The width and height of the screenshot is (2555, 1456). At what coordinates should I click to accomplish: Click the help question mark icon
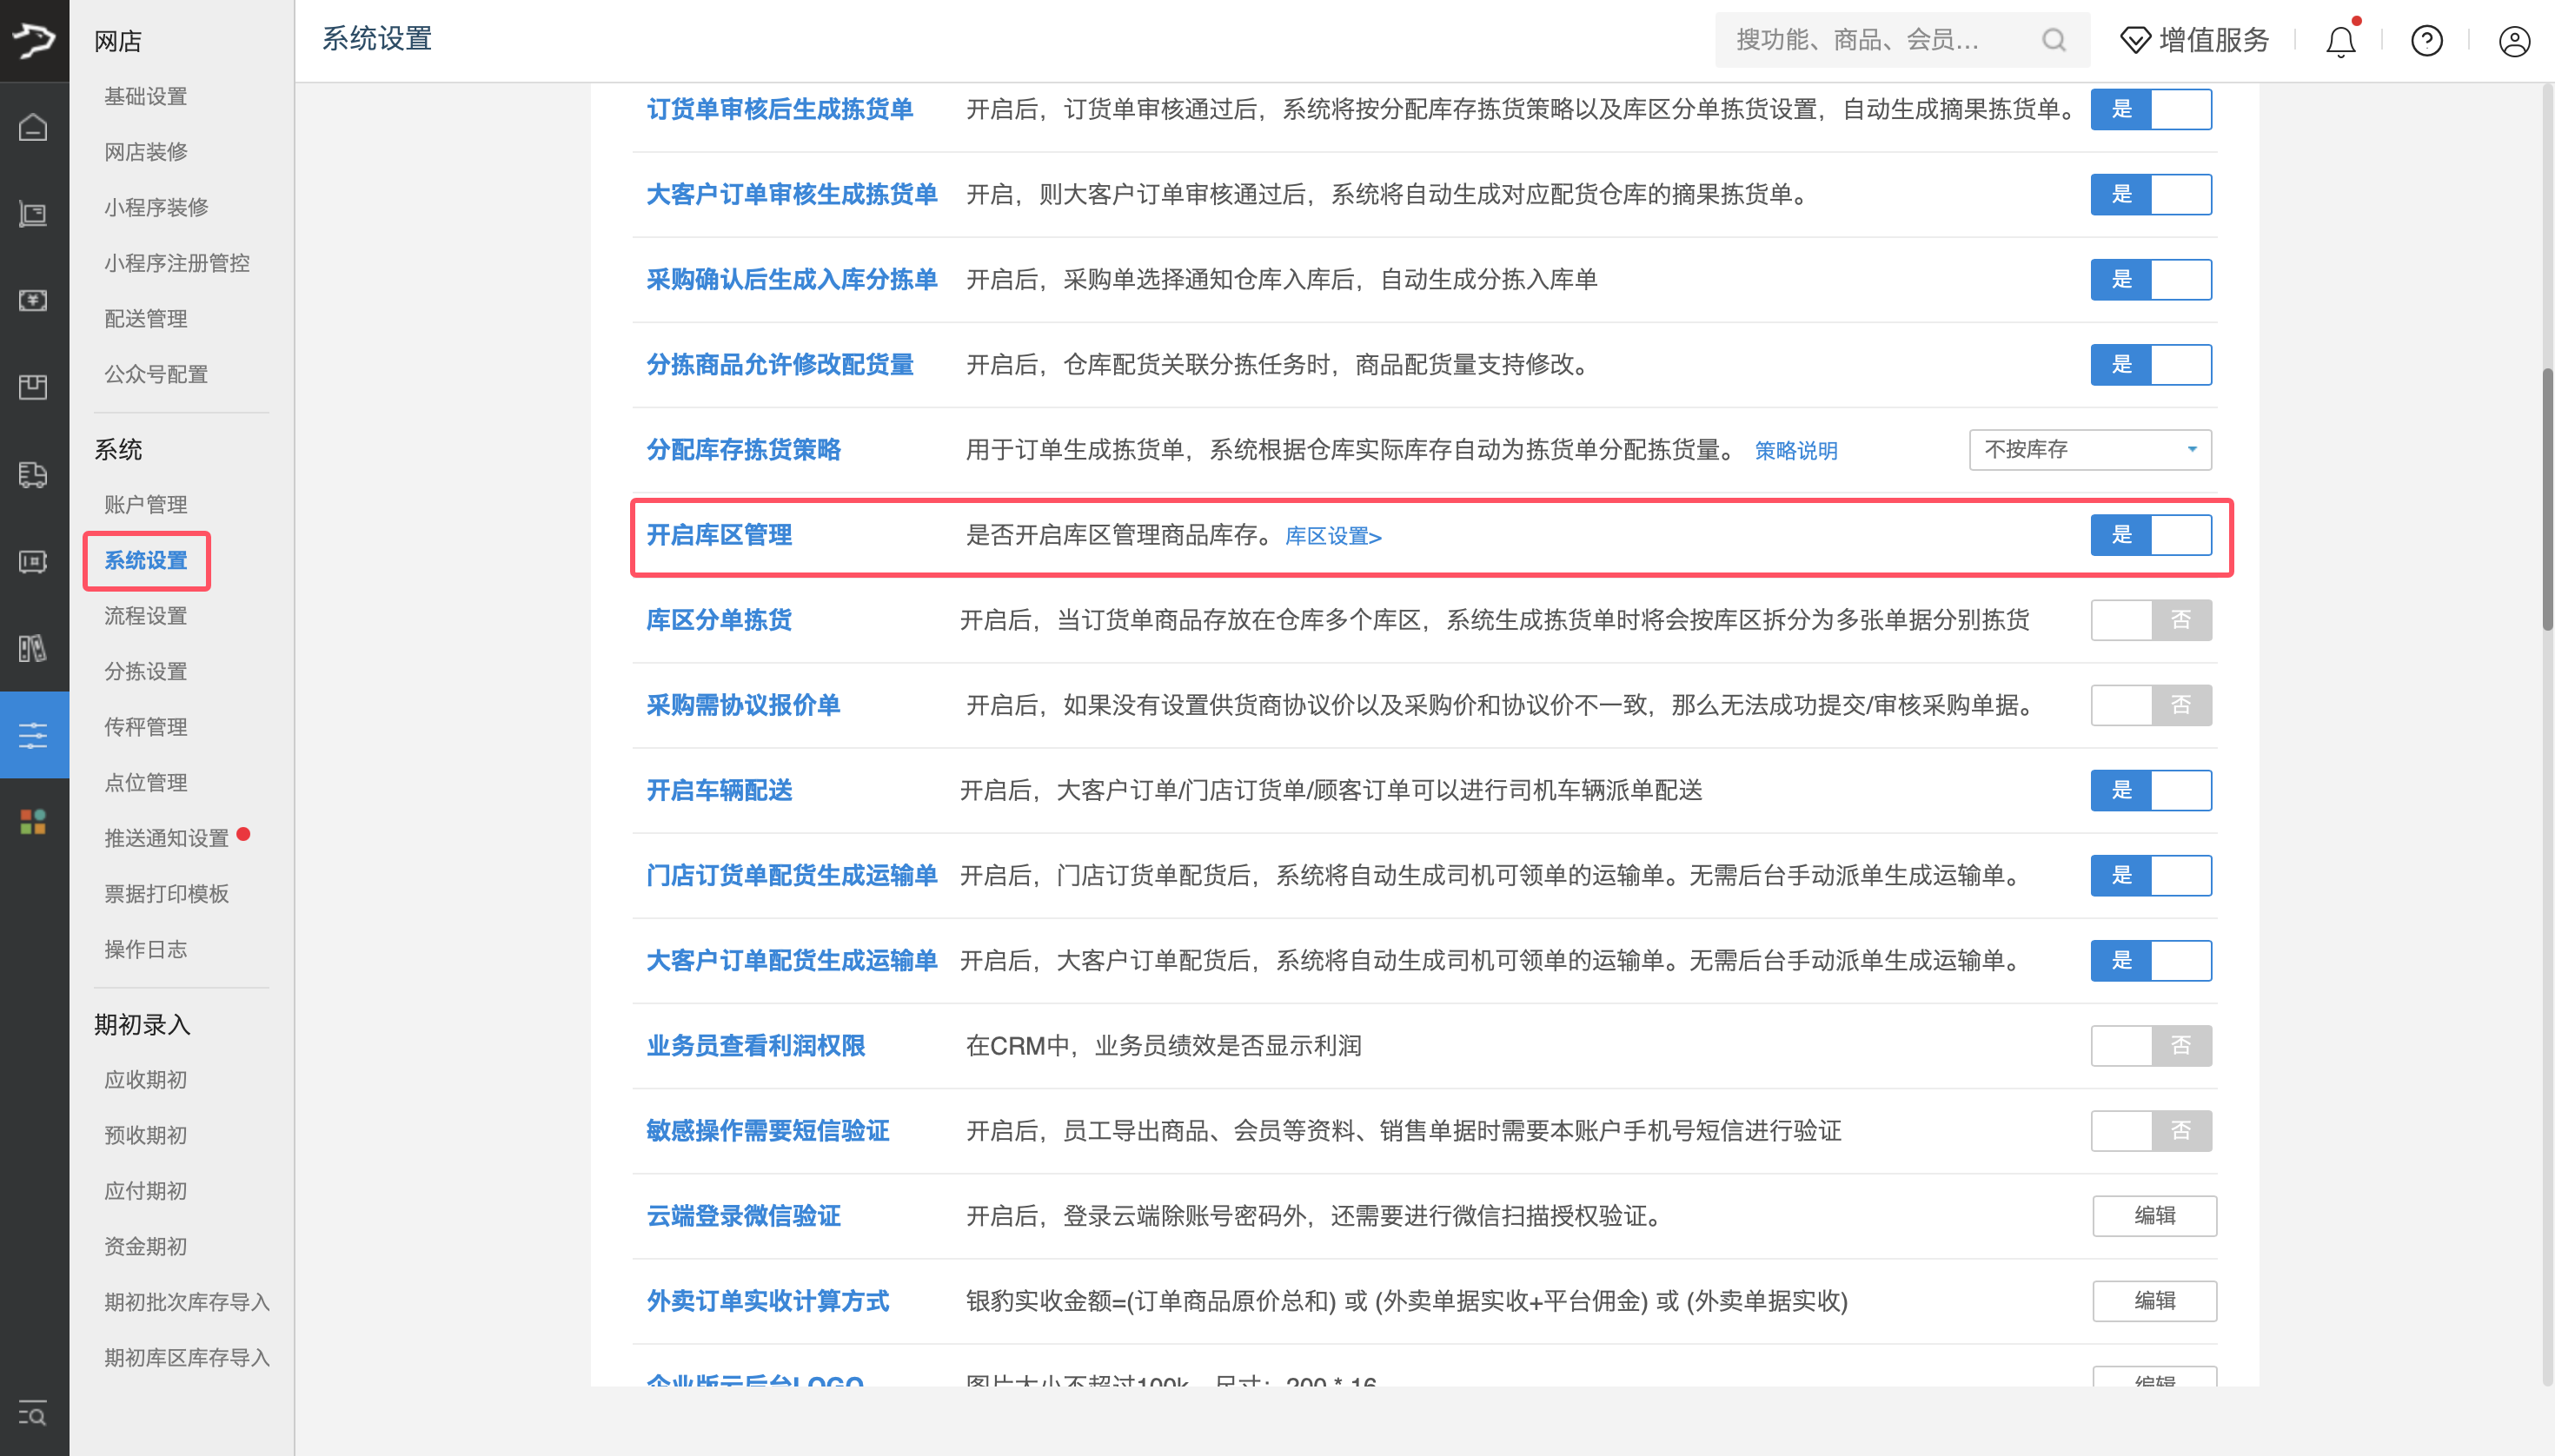pos(2426,40)
